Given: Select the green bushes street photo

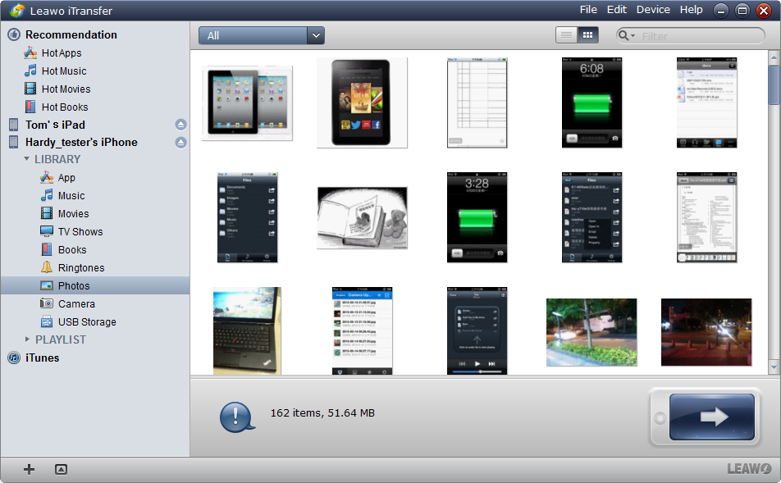Looking at the screenshot, I should point(591,332).
